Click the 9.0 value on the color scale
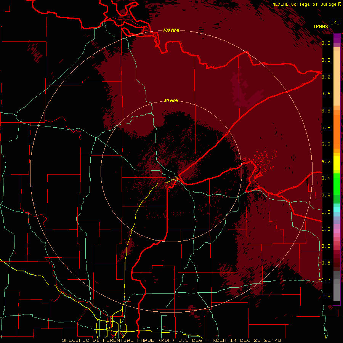Viewport: 343px width, 343px height. pyautogui.click(x=326, y=60)
